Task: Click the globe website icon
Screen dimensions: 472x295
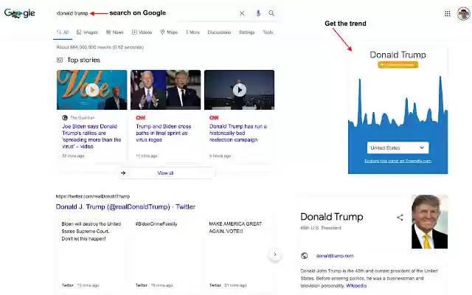Action: click(305, 256)
